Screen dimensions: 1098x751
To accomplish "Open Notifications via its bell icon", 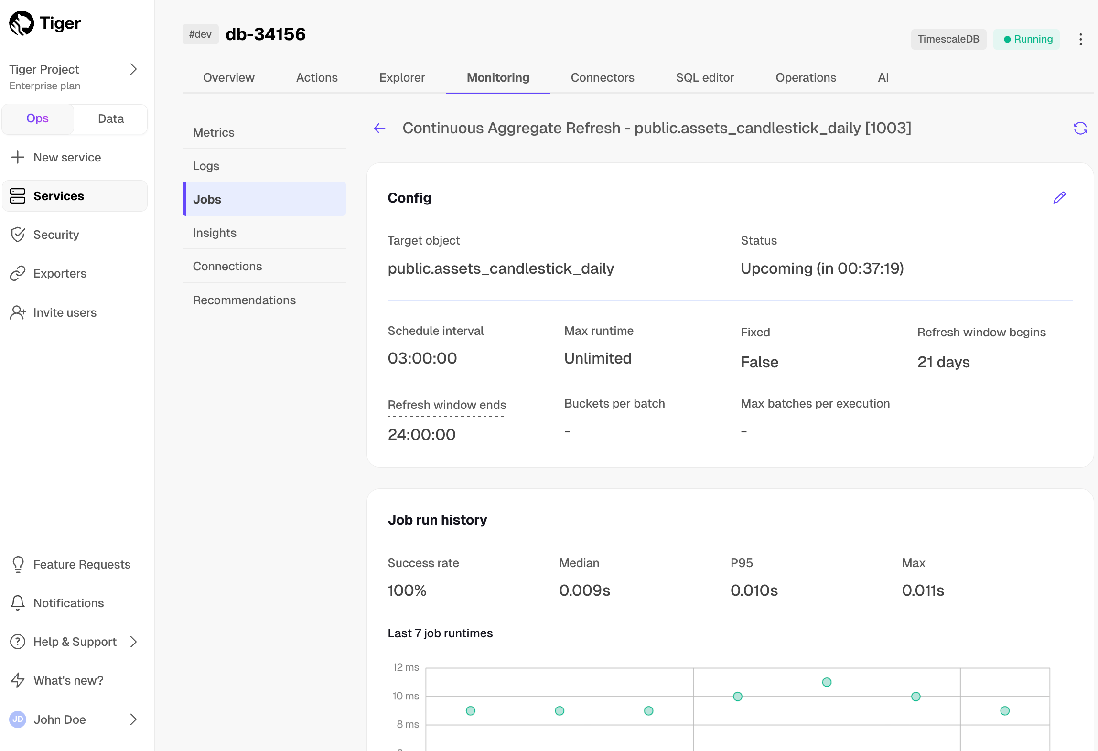I will tap(18, 603).
